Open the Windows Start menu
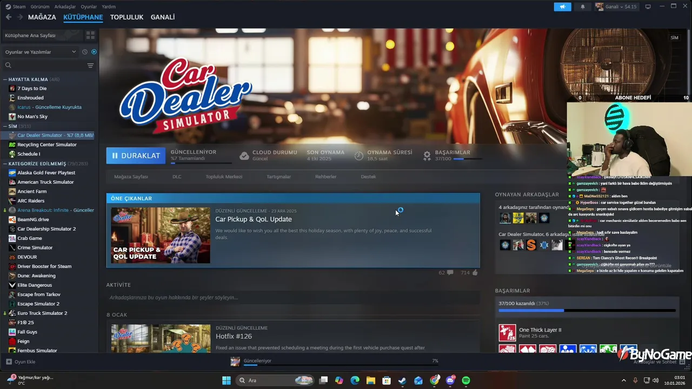 [x=227, y=380]
